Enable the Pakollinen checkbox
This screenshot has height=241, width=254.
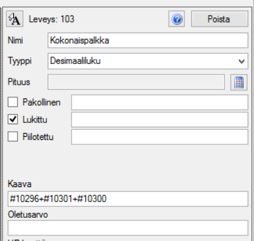13,102
